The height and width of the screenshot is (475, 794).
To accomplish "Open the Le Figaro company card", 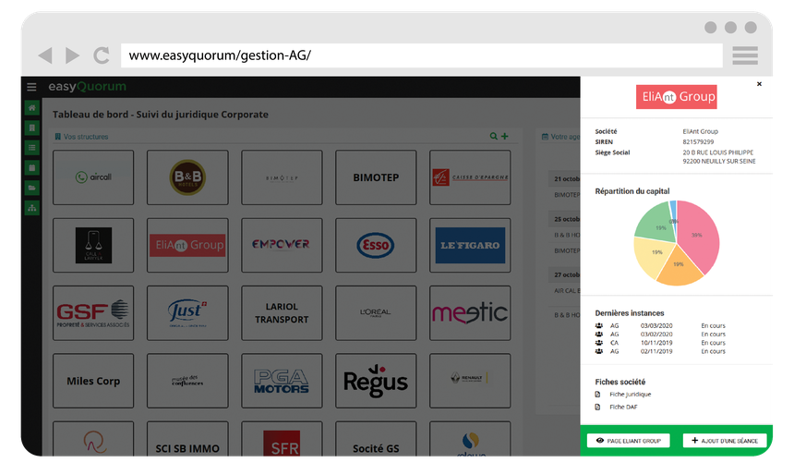I will point(470,246).
